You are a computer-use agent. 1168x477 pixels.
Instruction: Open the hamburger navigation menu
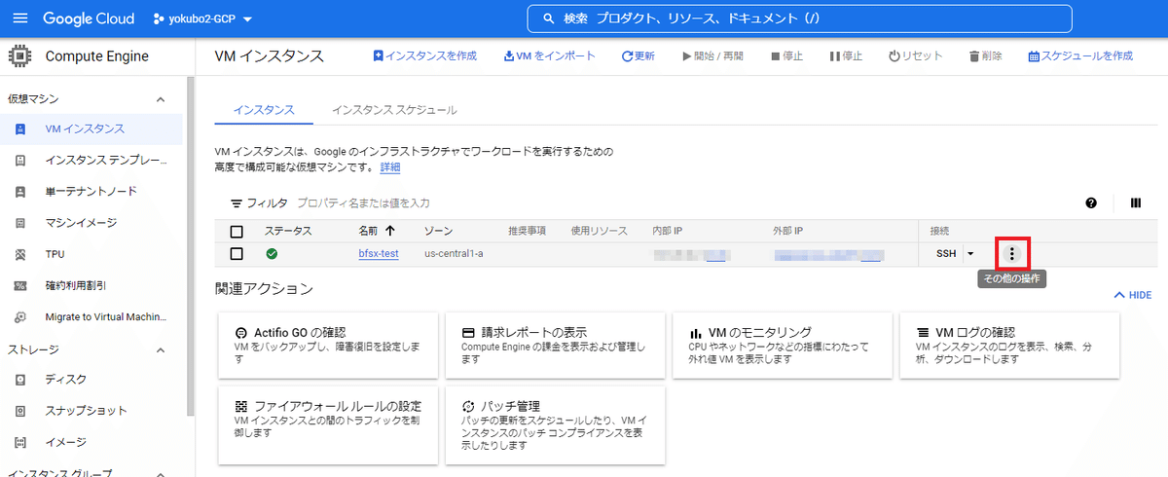[x=20, y=18]
